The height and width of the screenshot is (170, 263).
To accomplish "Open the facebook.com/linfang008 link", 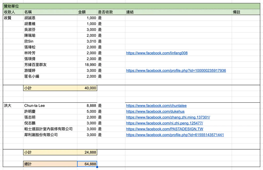I will (x=157, y=53).
